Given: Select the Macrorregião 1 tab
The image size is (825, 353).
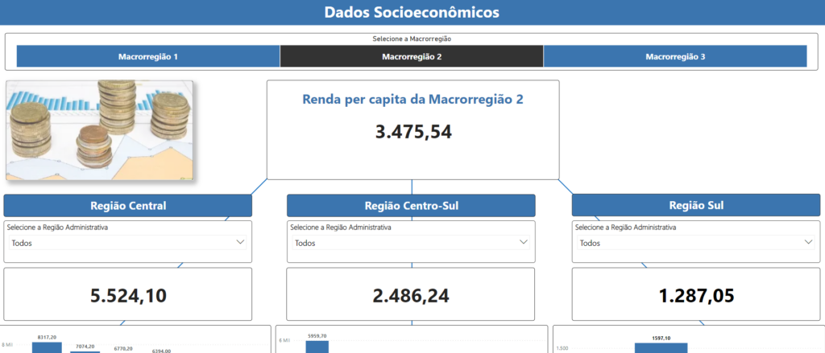Looking at the screenshot, I should 148,56.
